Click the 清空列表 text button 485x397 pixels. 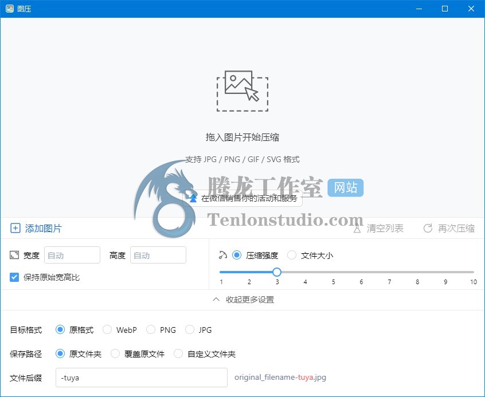385,229
